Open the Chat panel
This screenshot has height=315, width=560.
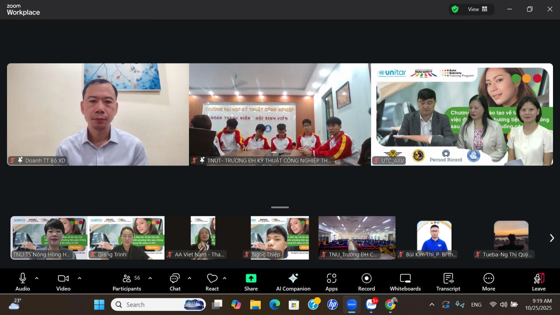(x=175, y=282)
